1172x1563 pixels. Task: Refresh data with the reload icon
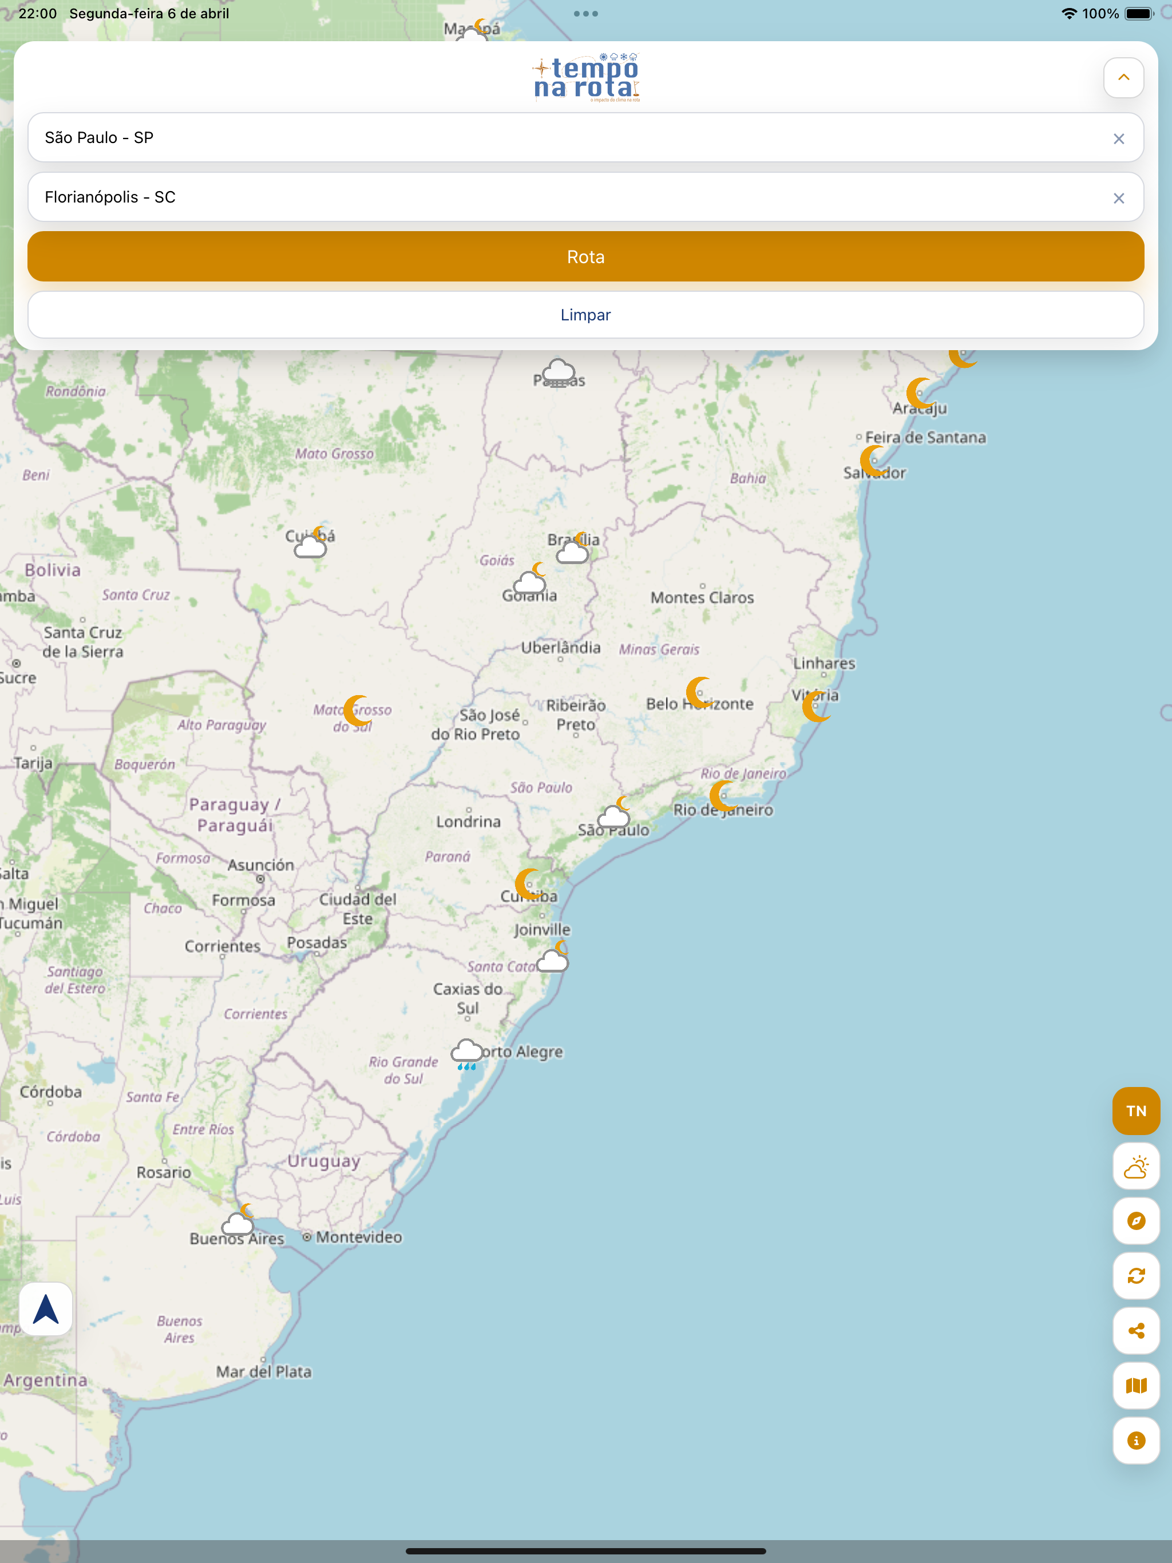[1136, 1276]
